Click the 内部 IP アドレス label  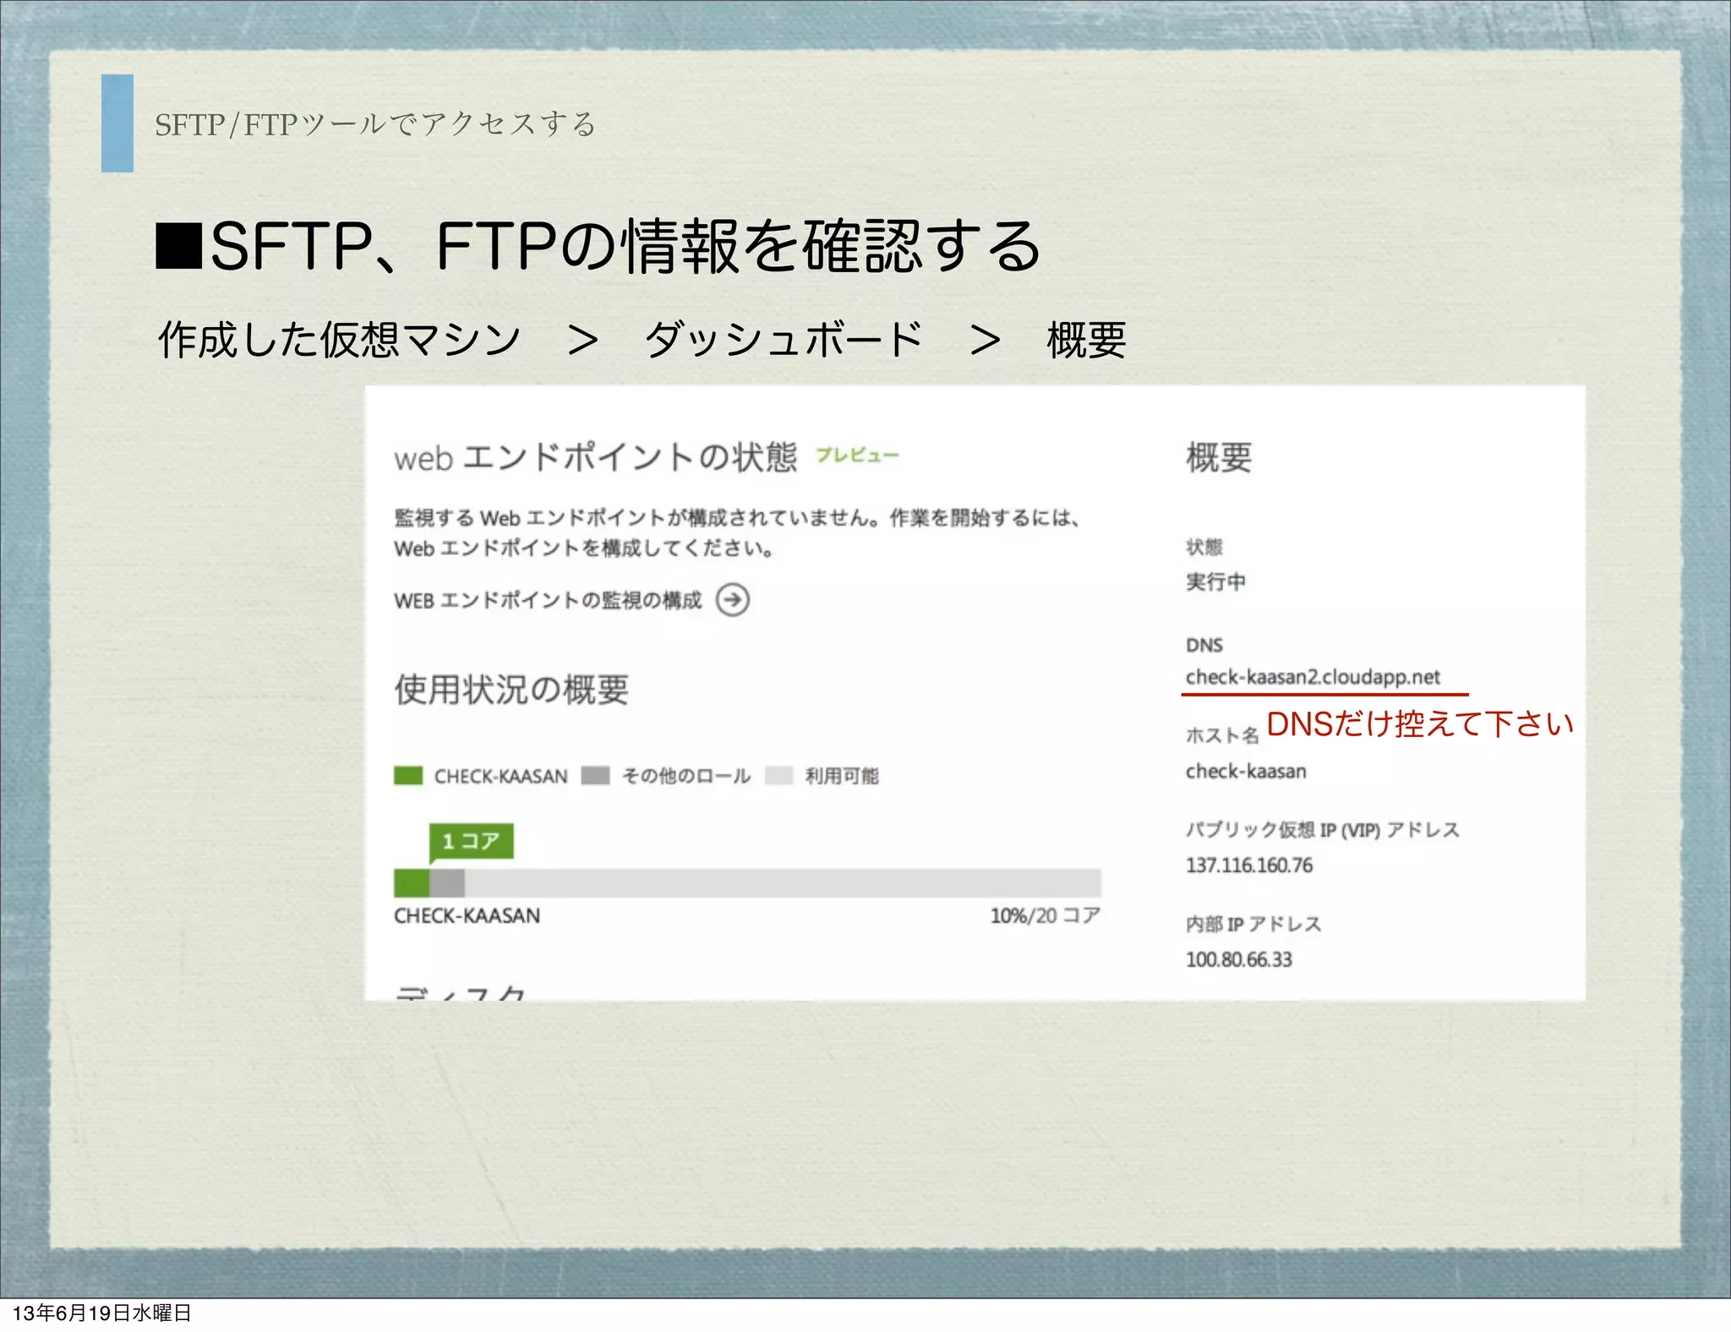[x=1253, y=924]
